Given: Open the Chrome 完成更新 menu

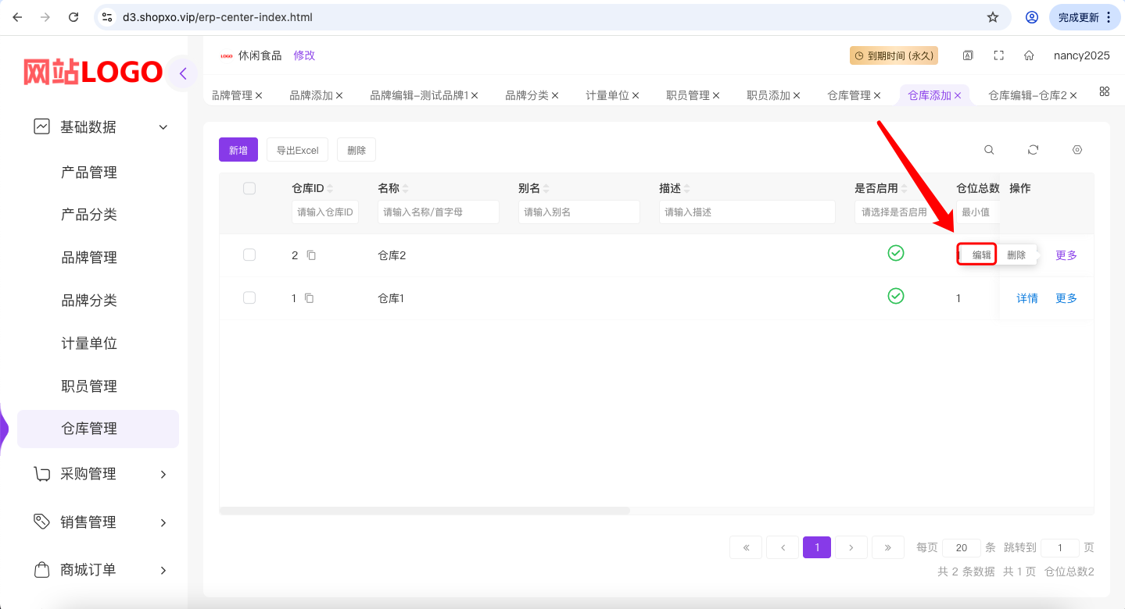Looking at the screenshot, I should (1084, 17).
